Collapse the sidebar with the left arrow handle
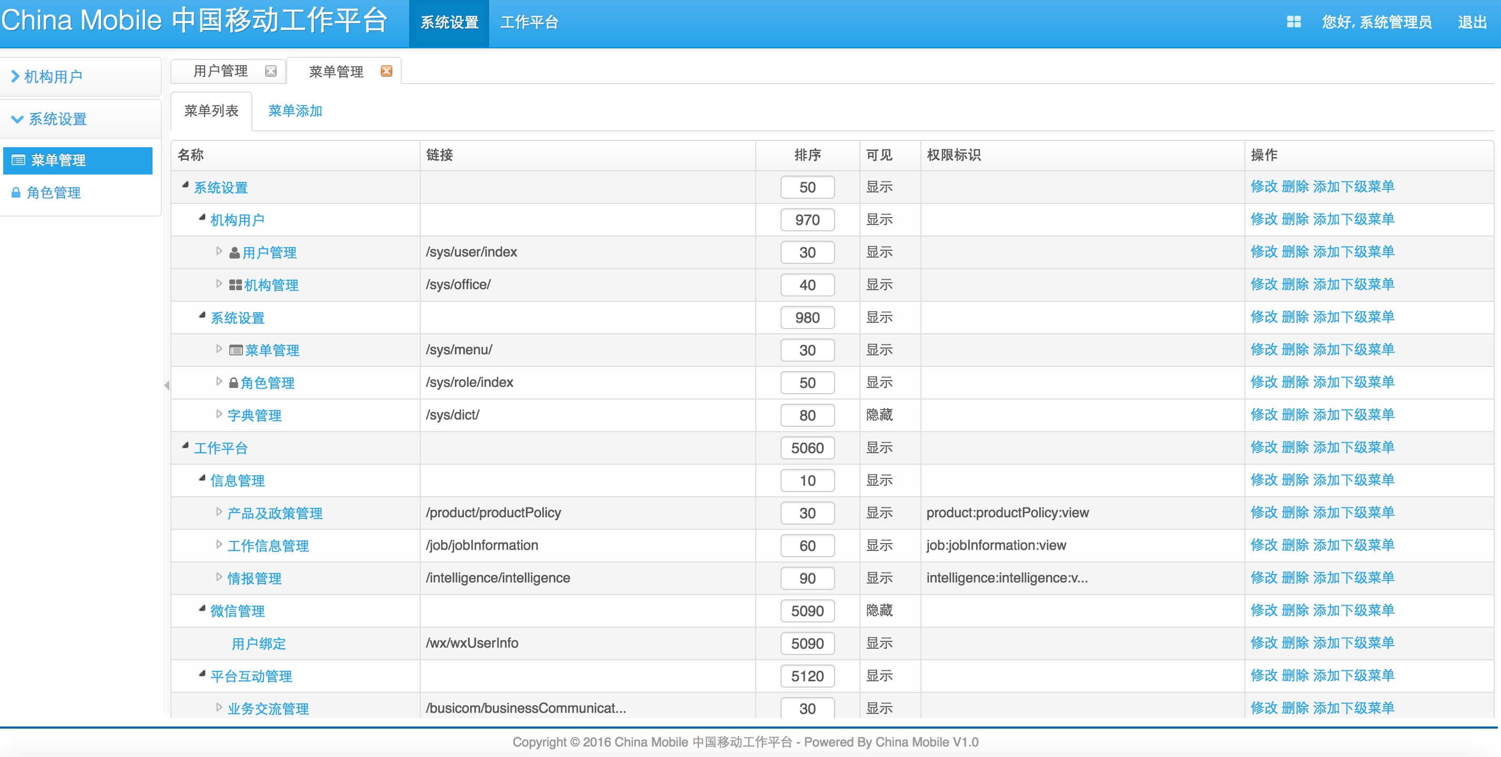The width and height of the screenshot is (1501, 757). pos(167,385)
